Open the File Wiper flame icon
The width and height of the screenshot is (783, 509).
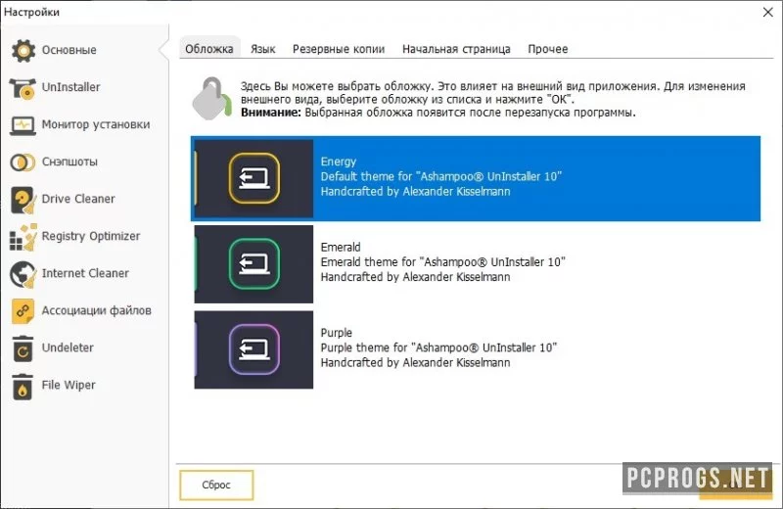point(23,386)
